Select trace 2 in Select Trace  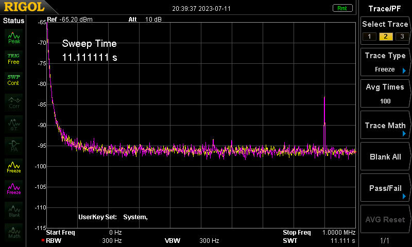tap(386, 37)
